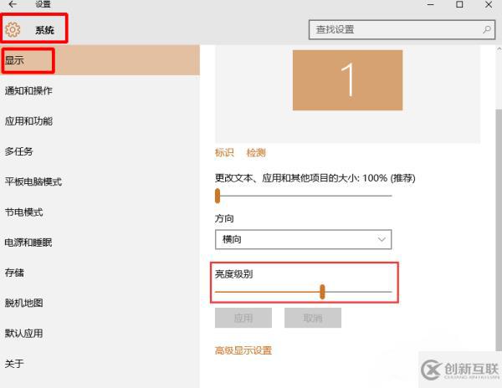Image resolution: width=502 pixels, height=388 pixels.
Task: Click the 系统 header title
Action: [x=44, y=30]
